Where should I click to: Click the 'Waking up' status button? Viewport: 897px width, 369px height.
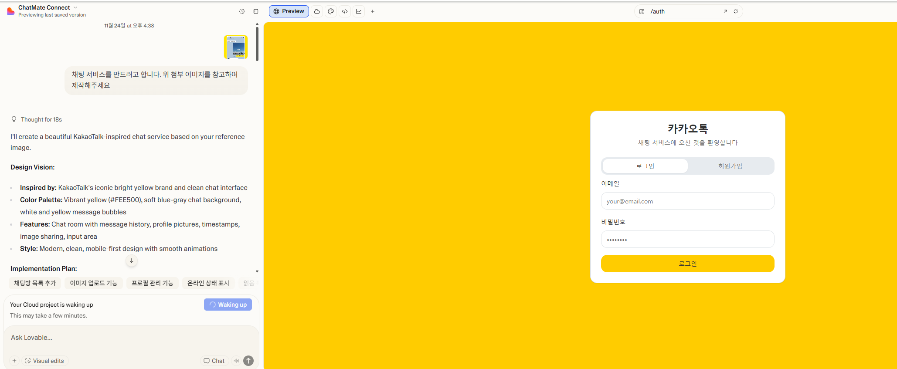[228, 305]
